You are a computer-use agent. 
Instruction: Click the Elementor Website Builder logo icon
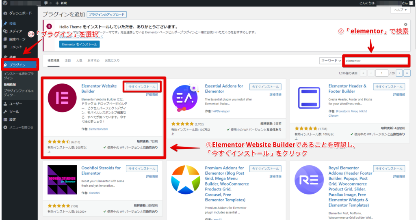(x=62, y=98)
